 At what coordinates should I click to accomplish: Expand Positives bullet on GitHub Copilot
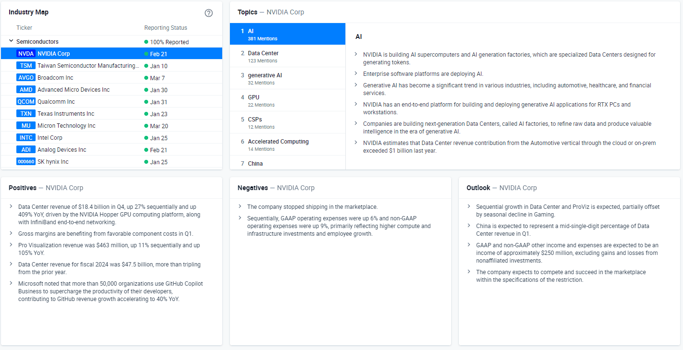(11, 283)
